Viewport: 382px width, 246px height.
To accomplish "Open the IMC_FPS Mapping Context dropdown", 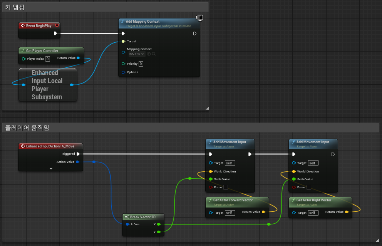I will point(137,54).
